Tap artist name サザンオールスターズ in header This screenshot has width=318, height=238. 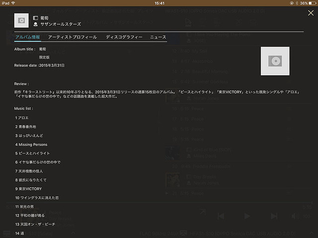click(x=60, y=24)
